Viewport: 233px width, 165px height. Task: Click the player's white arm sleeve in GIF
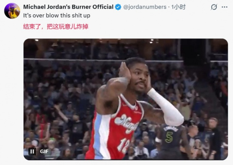(x=166, y=107)
